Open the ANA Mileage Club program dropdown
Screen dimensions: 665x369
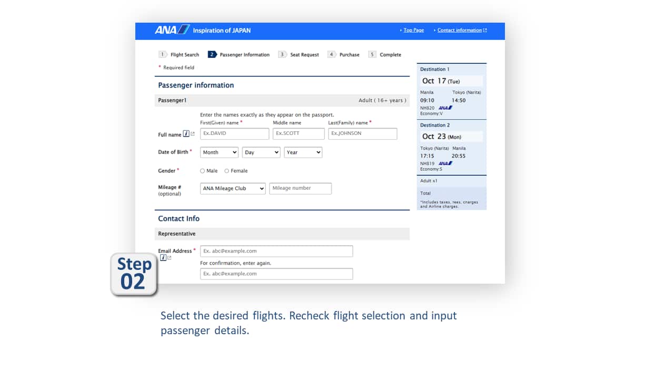click(x=232, y=188)
